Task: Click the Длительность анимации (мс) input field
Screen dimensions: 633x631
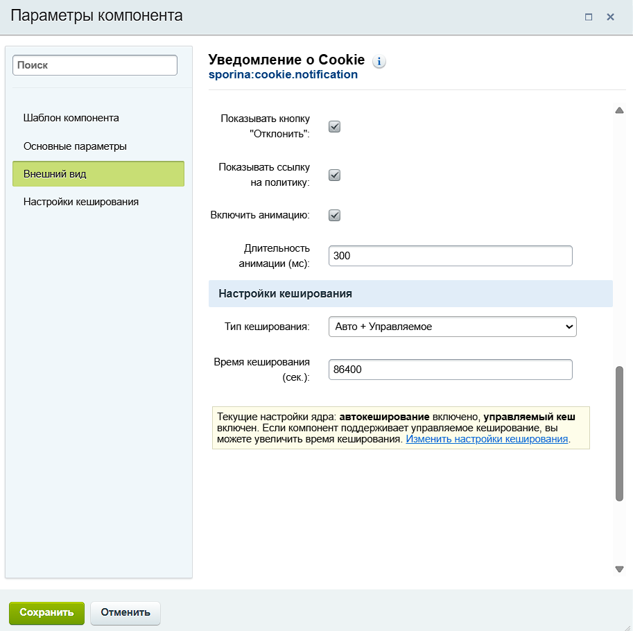Action: pyautogui.click(x=450, y=256)
